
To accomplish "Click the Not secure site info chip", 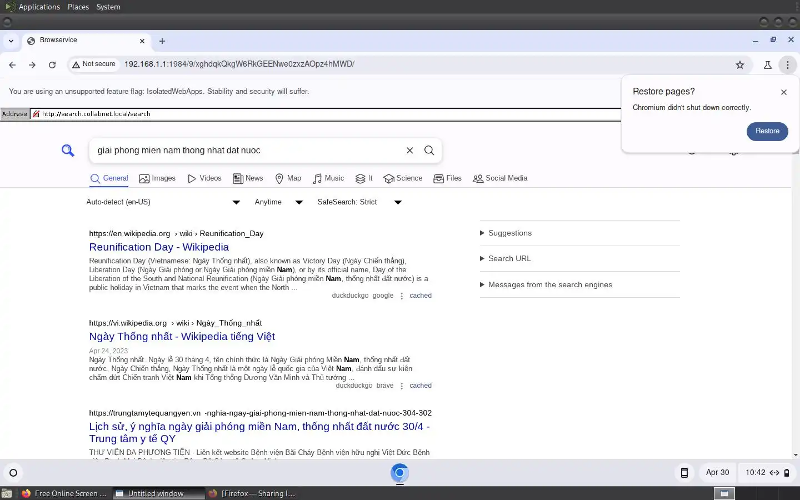I will (x=94, y=64).
